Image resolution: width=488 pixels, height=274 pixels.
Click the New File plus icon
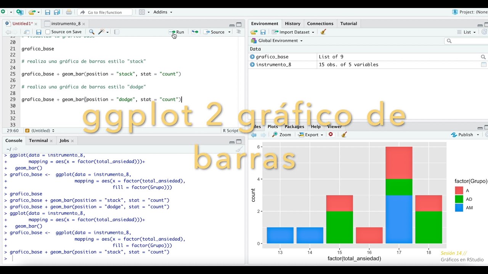click(x=3, y=12)
